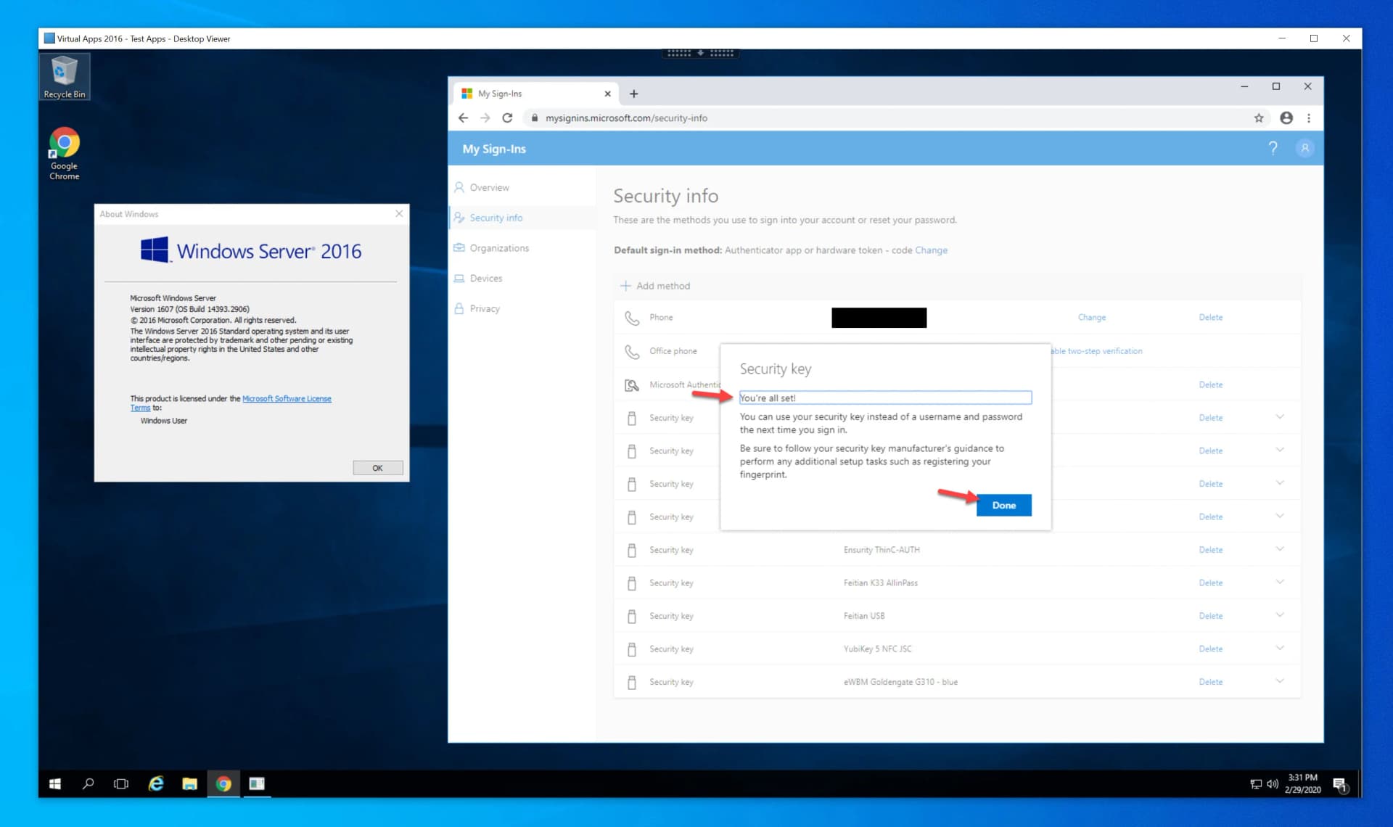Click the taskbar search magnifier
Image resolution: width=1393 pixels, height=827 pixels.
click(89, 783)
